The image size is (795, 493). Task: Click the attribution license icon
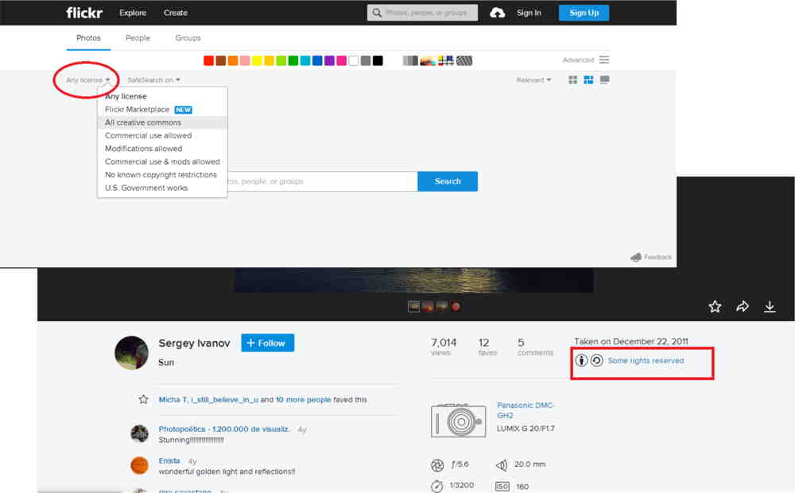[582, 361]
